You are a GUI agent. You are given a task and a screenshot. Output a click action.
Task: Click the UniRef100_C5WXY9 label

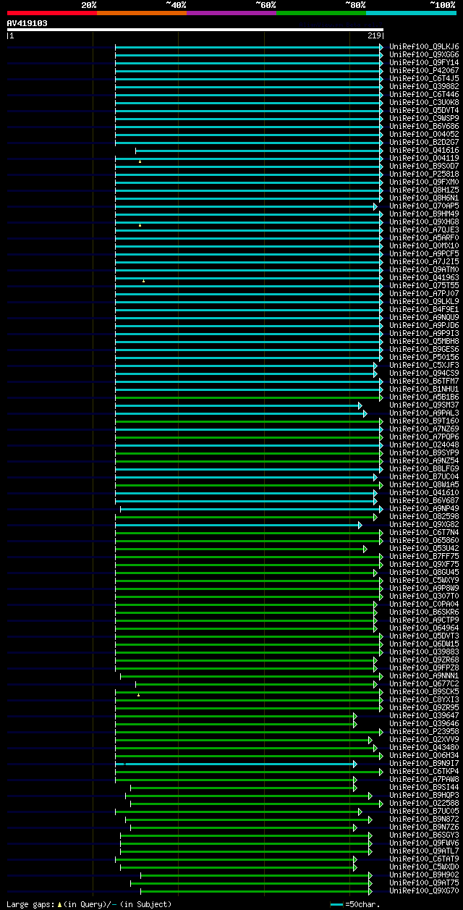point(424,580)
